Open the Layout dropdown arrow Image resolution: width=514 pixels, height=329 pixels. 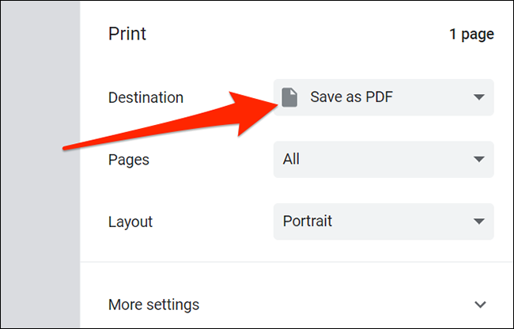tap(478, 221)
